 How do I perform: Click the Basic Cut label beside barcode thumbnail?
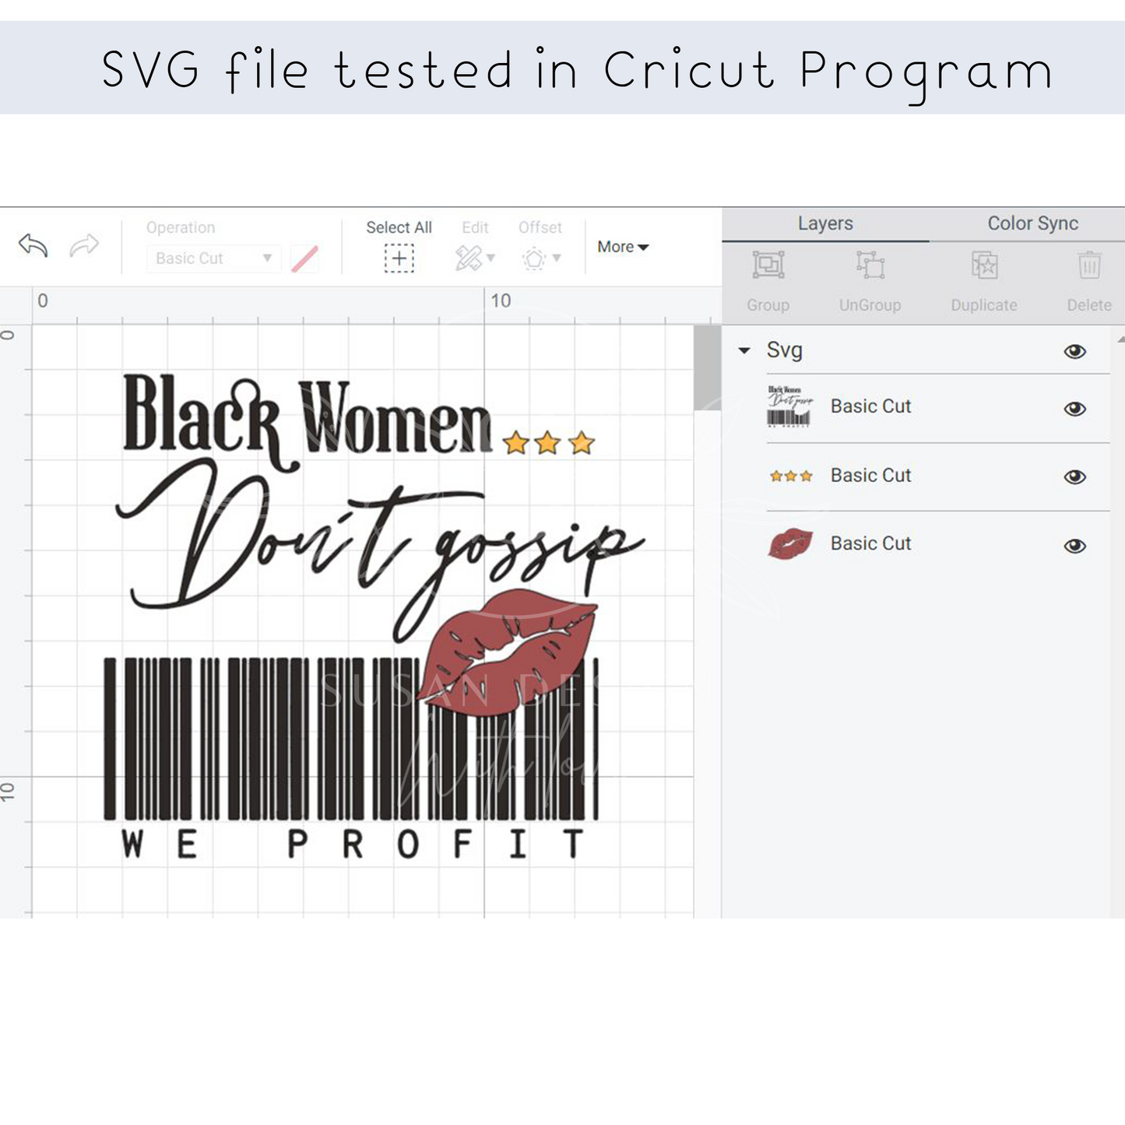(870, 406)
